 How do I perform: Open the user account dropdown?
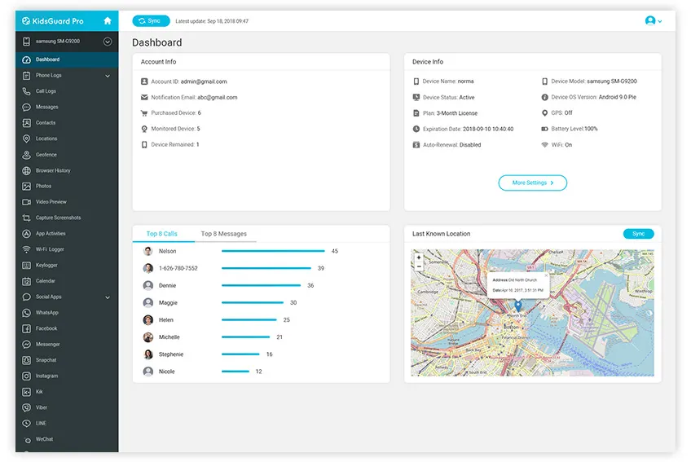click(654, 21)
